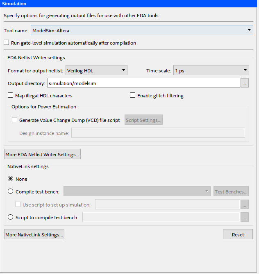The width and height of the screenshot is (259, 274).
Task: Click the Output directory text field
Action: pos(143,83)
